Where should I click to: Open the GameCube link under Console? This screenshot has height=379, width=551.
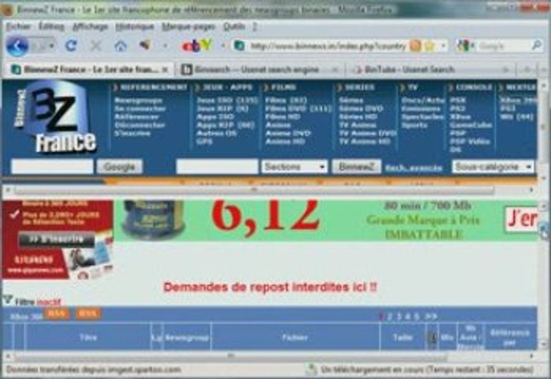[x=471, y=125]
